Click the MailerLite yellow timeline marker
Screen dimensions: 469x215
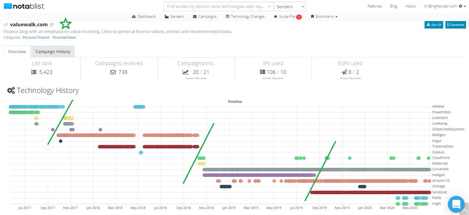pyautogui.click(x=202, y=164)
